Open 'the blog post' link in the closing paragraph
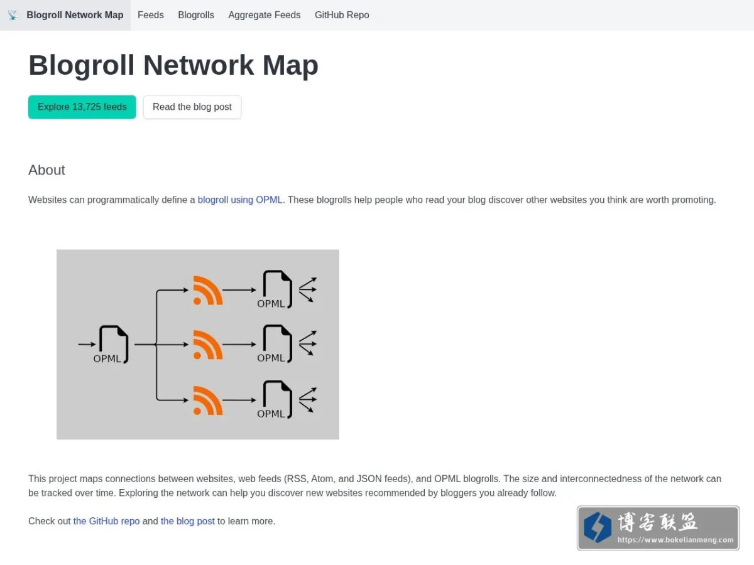This screenshot has height=565, width=754. (188, 521)
